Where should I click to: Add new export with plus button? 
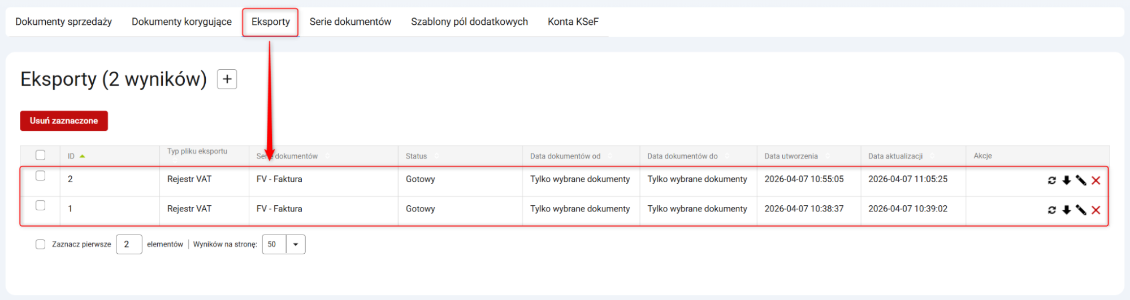coord(227,80)
